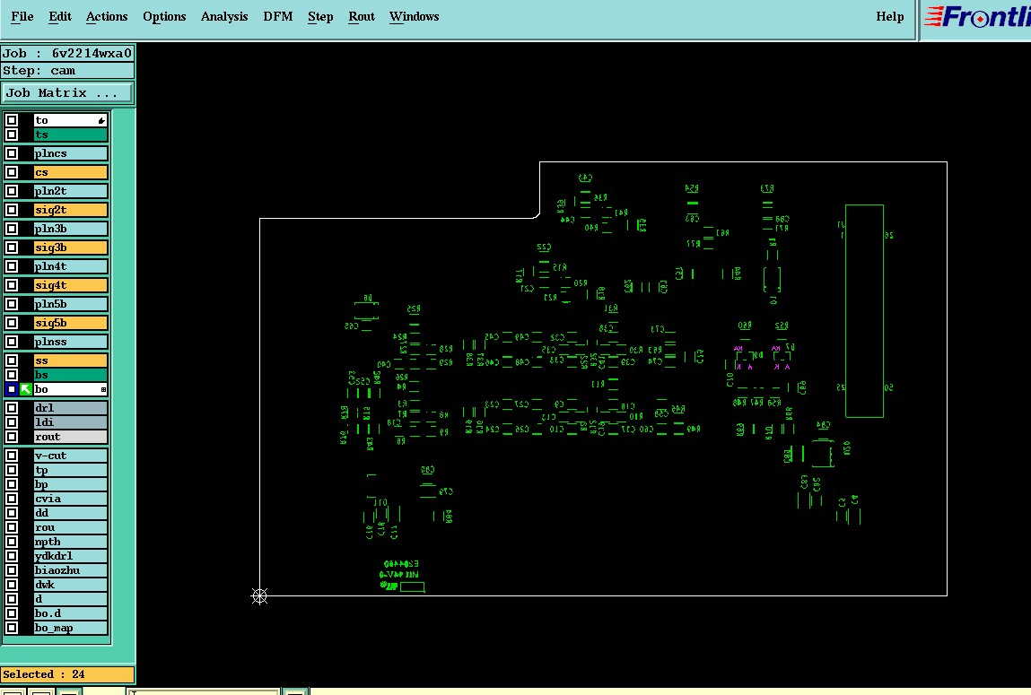Enable the checkbox for layer drl
Image resolution: width=1031 pixels, height=695 pixels.
point(11,408)
